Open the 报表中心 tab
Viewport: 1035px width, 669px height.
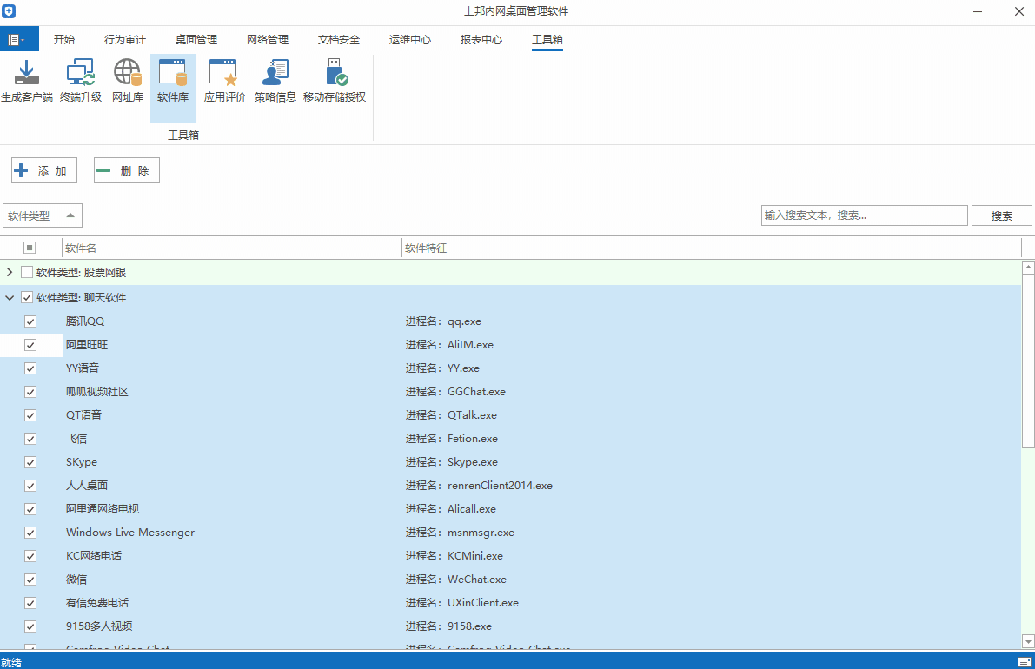(481, 40)
